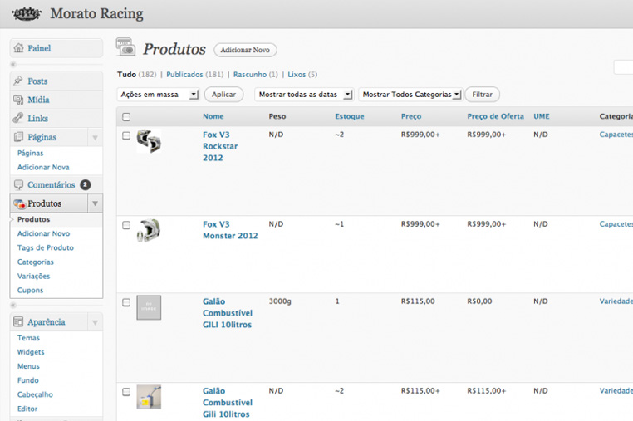Screen dimensions: 633x421
Task: Open the Mídia library icon
Action: [x=19, y=100]
